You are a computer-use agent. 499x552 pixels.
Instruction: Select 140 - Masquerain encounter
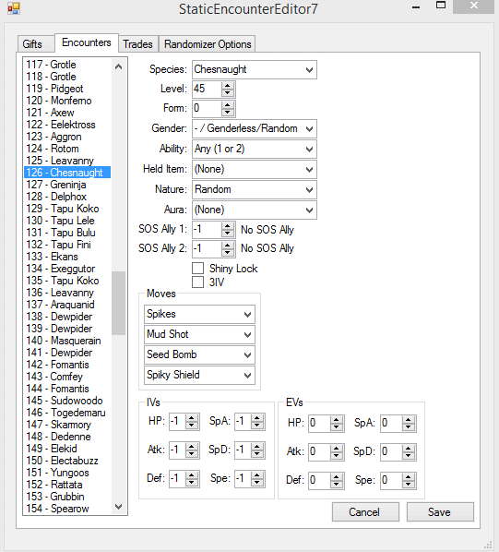(67, 341)
